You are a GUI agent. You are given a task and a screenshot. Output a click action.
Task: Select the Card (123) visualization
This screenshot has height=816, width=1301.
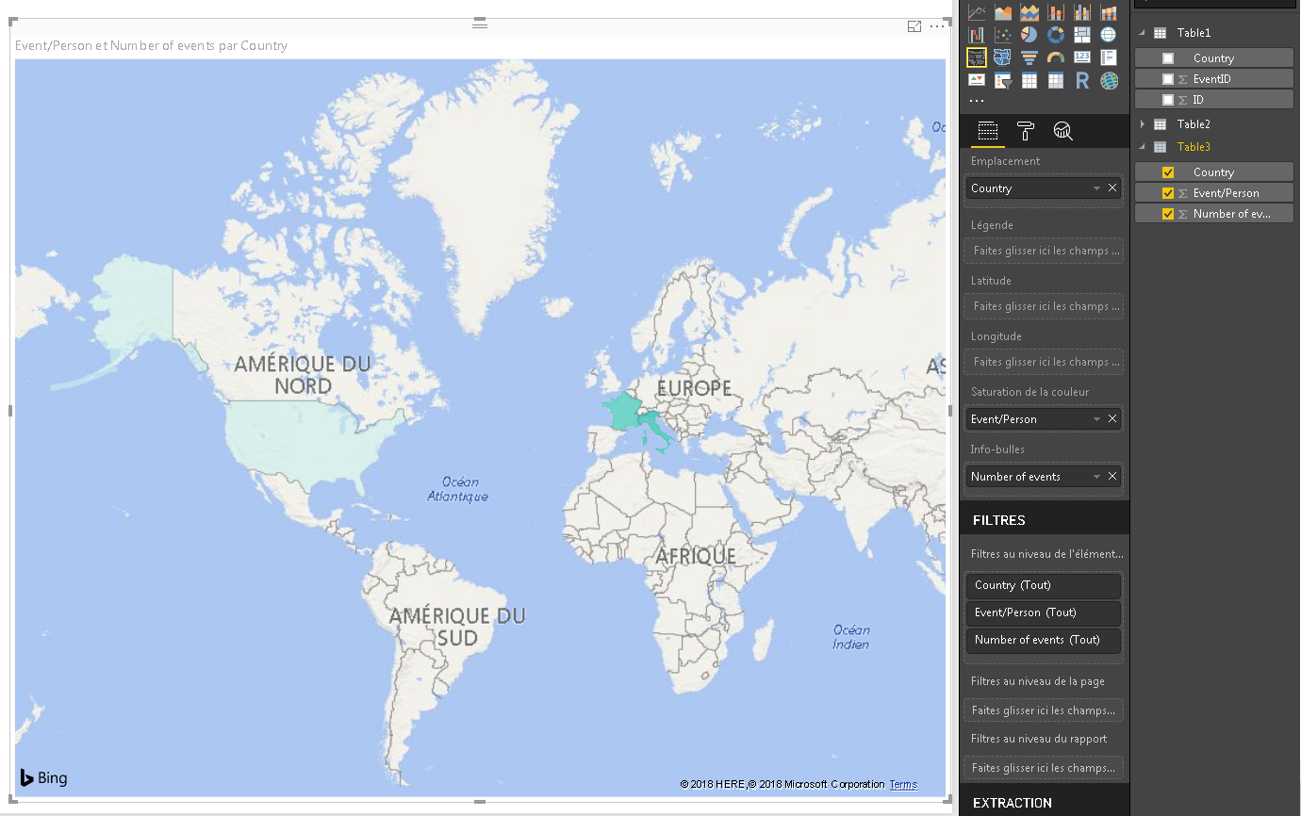(x=1082, y=57)
